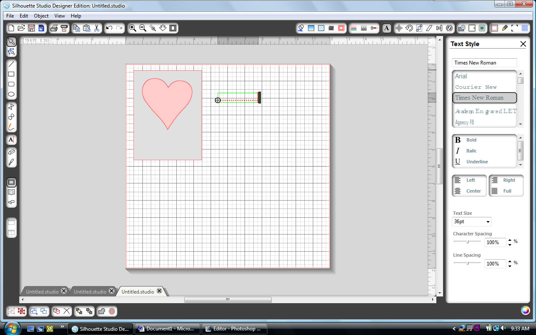Create a new document with the New icon
The width and height of the screenshot is (536, 335).
tap(11, 28)
